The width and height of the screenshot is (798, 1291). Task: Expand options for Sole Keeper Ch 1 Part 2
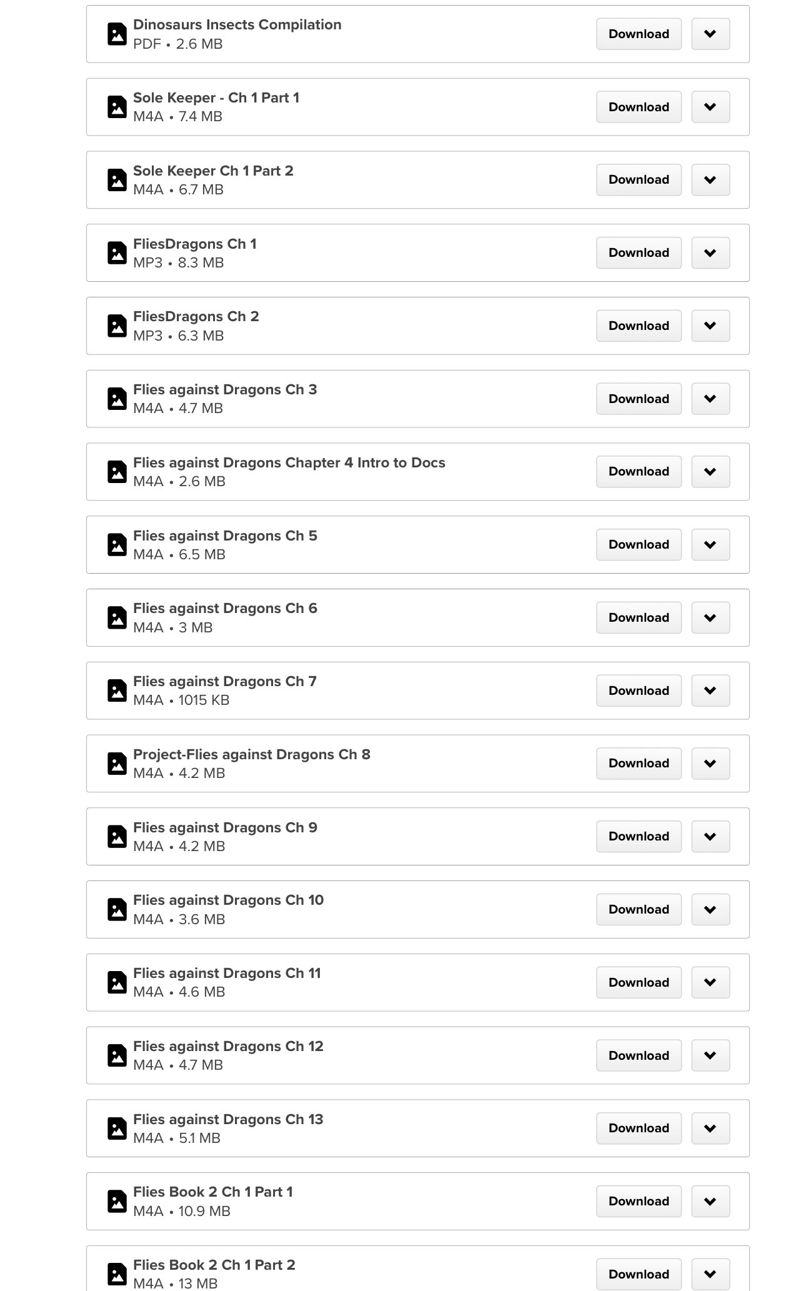(x=710, y=180)
